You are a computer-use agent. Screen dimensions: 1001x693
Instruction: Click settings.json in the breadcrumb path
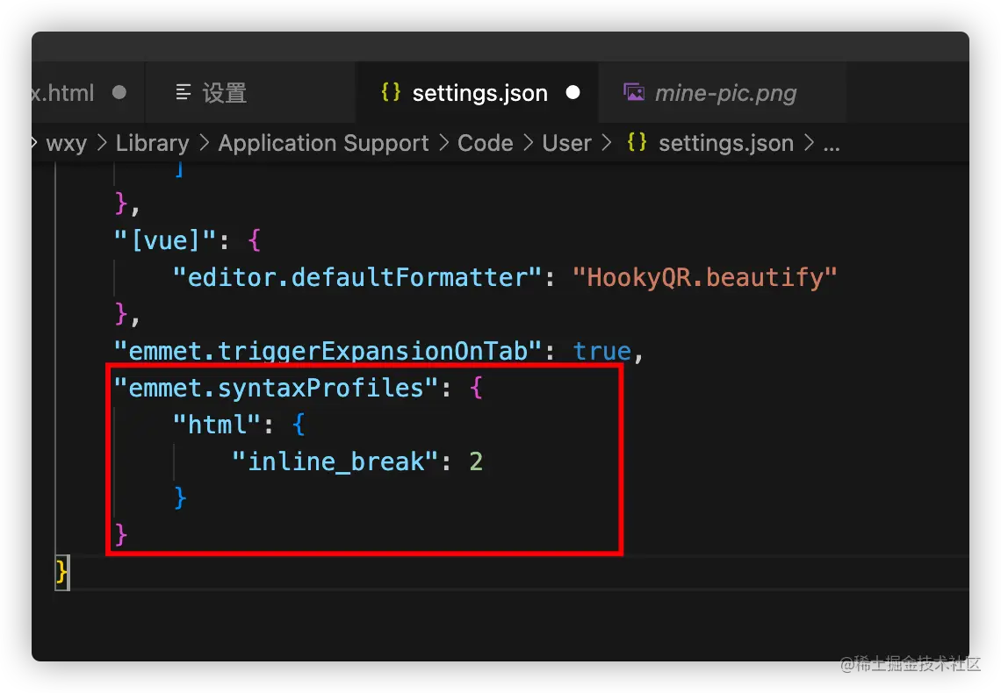click(725, 143)
